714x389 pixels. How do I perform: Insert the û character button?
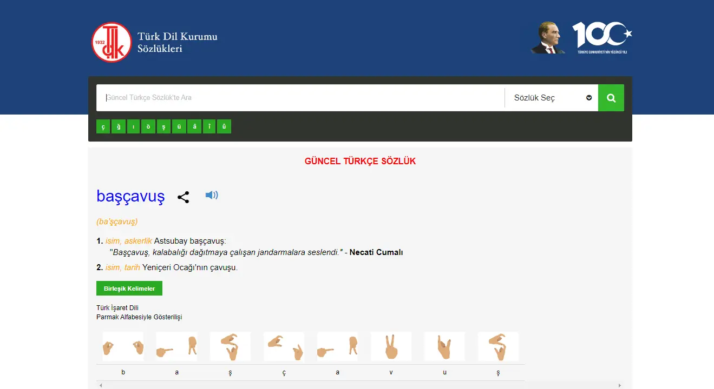(x=224, y=126)
